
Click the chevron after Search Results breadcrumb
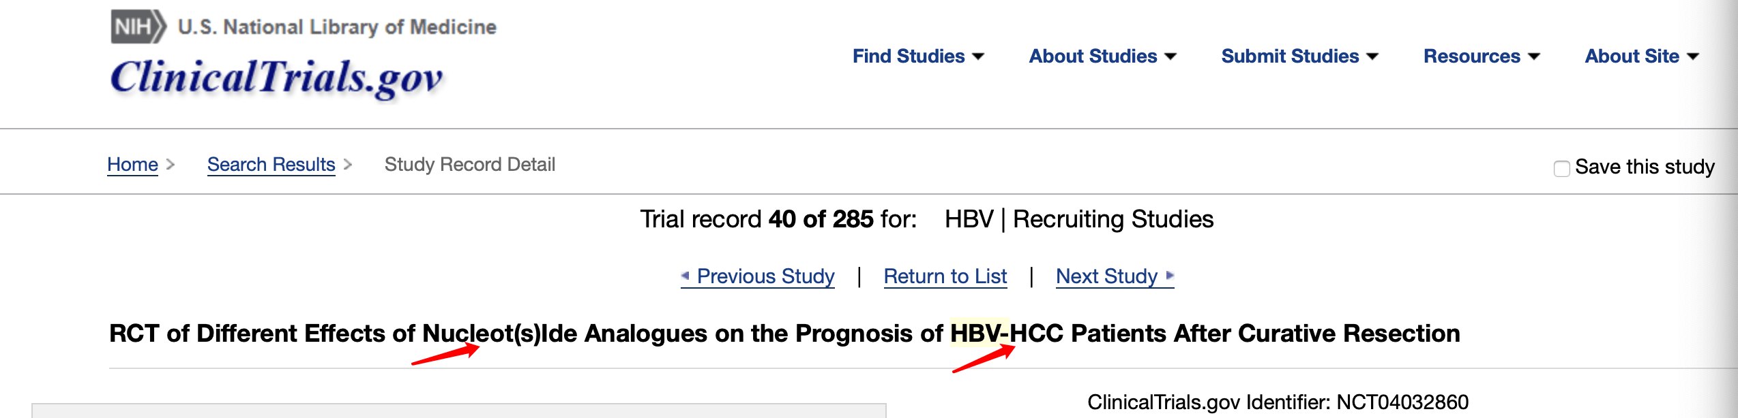(x=348, y=165)
